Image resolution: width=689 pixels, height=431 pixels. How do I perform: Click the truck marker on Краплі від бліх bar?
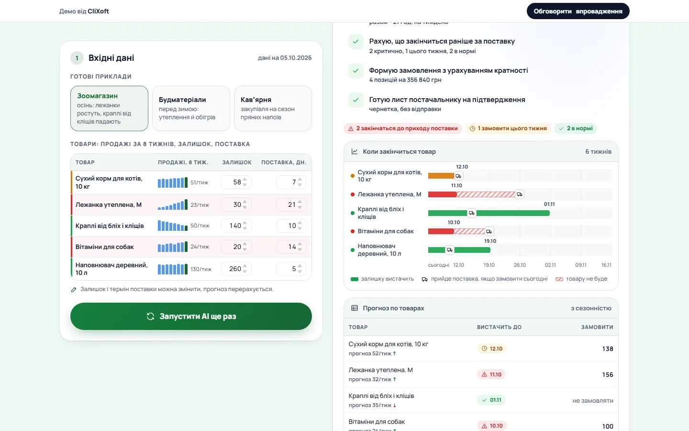pyautogui.click(x=472, y=213)
